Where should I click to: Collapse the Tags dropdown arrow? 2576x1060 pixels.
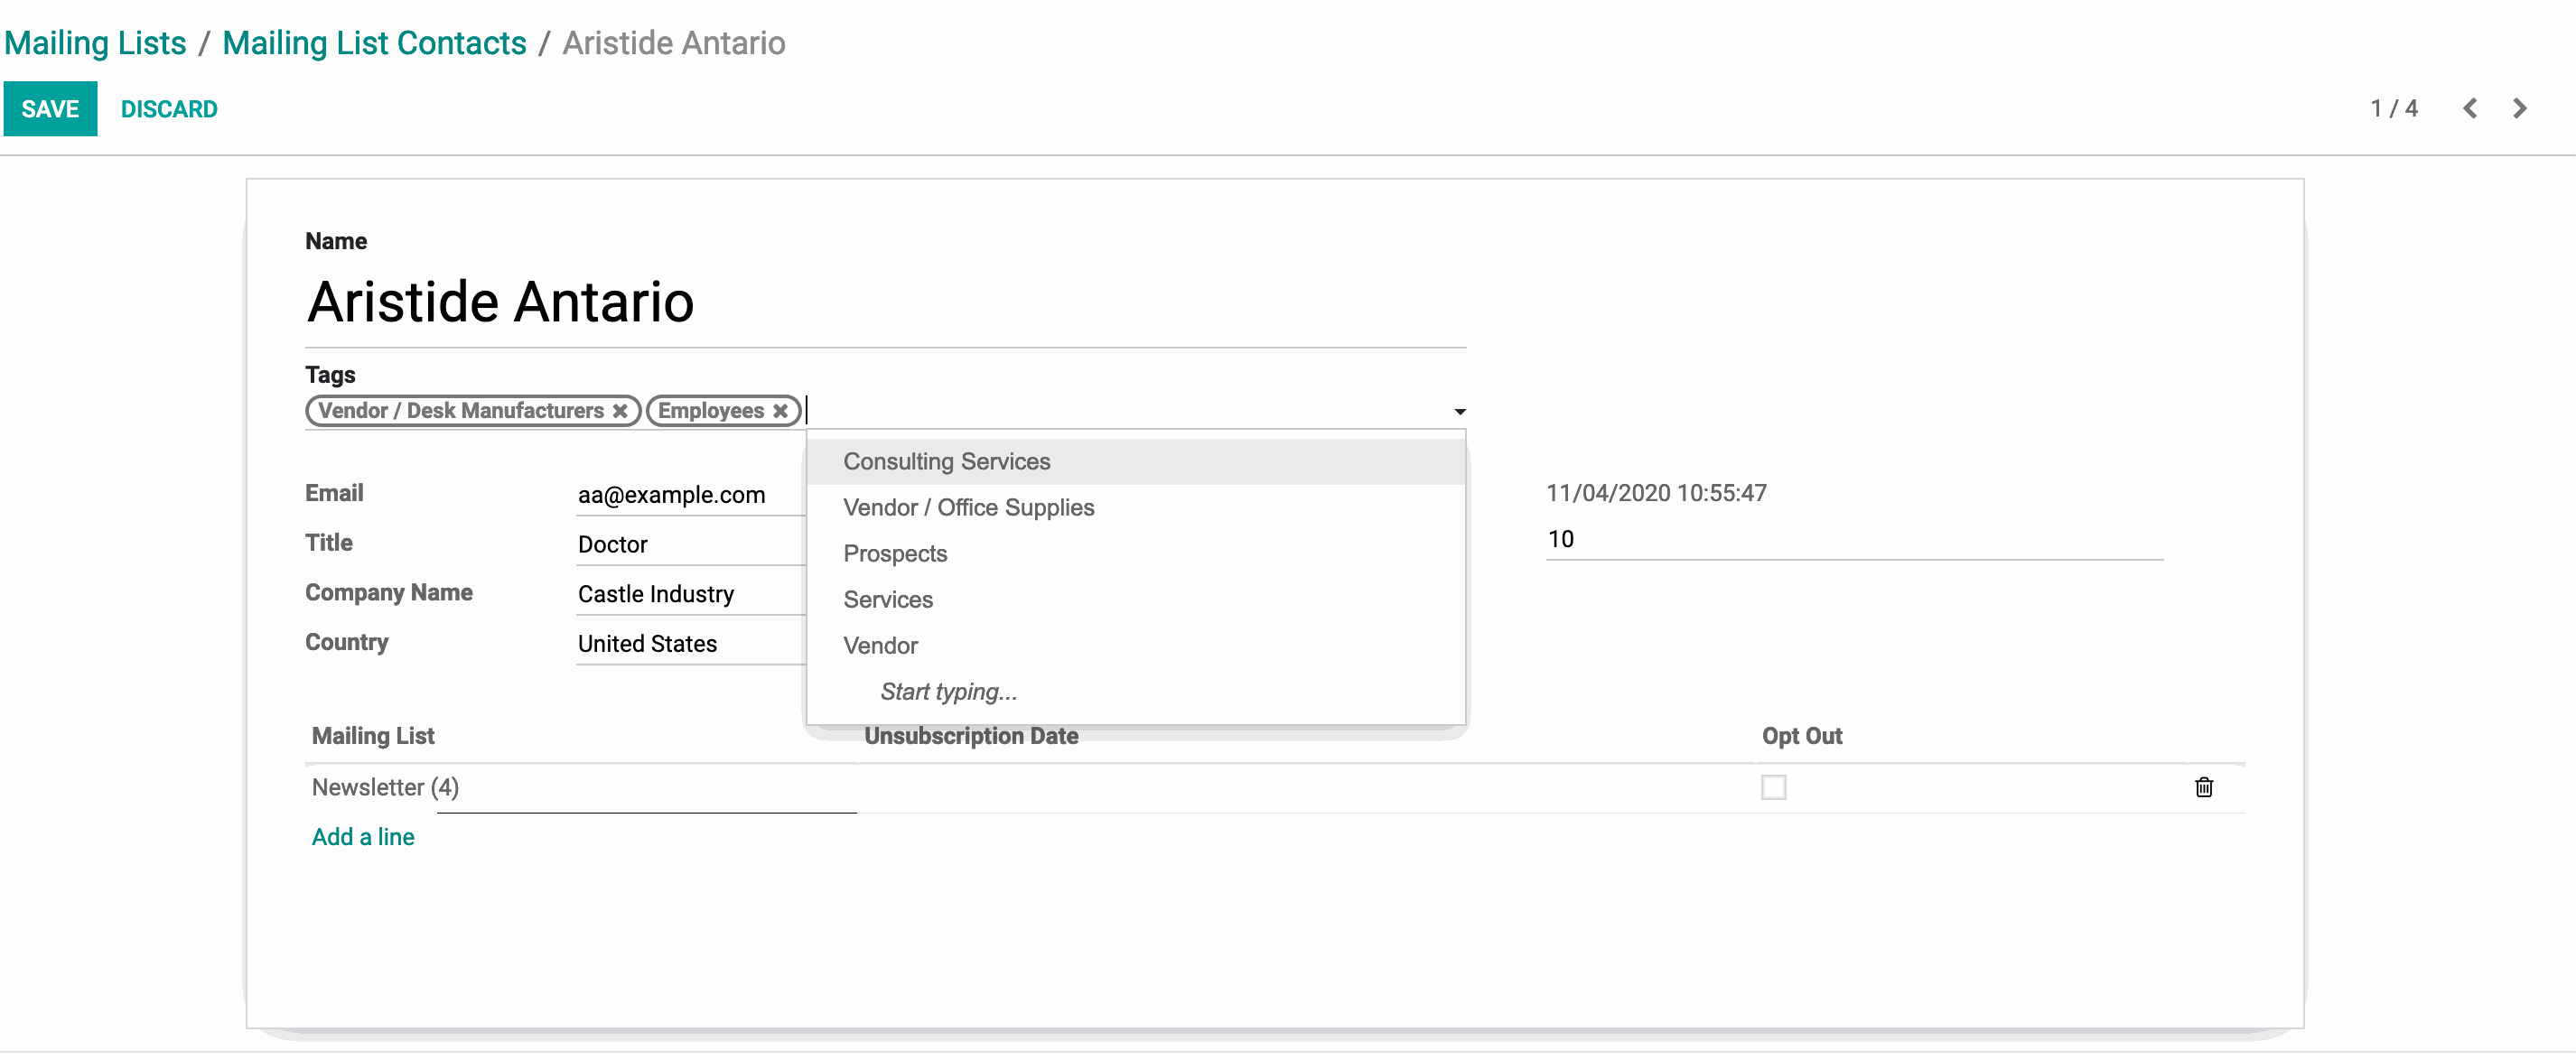point(1459,412)
